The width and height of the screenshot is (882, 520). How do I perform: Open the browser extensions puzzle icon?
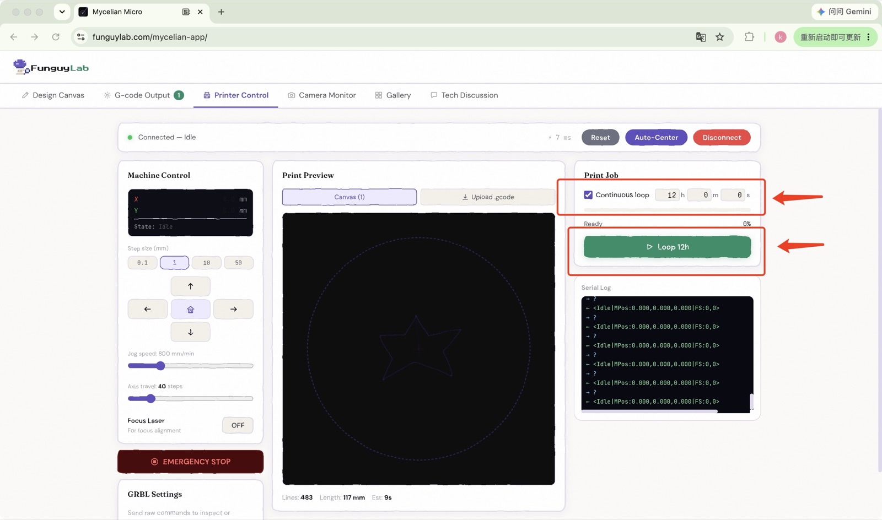(x=749, y=37)
